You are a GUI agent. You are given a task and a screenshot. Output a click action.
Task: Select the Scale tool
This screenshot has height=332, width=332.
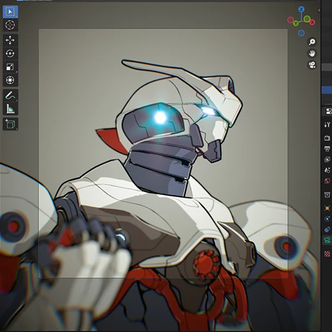(10, 67)
